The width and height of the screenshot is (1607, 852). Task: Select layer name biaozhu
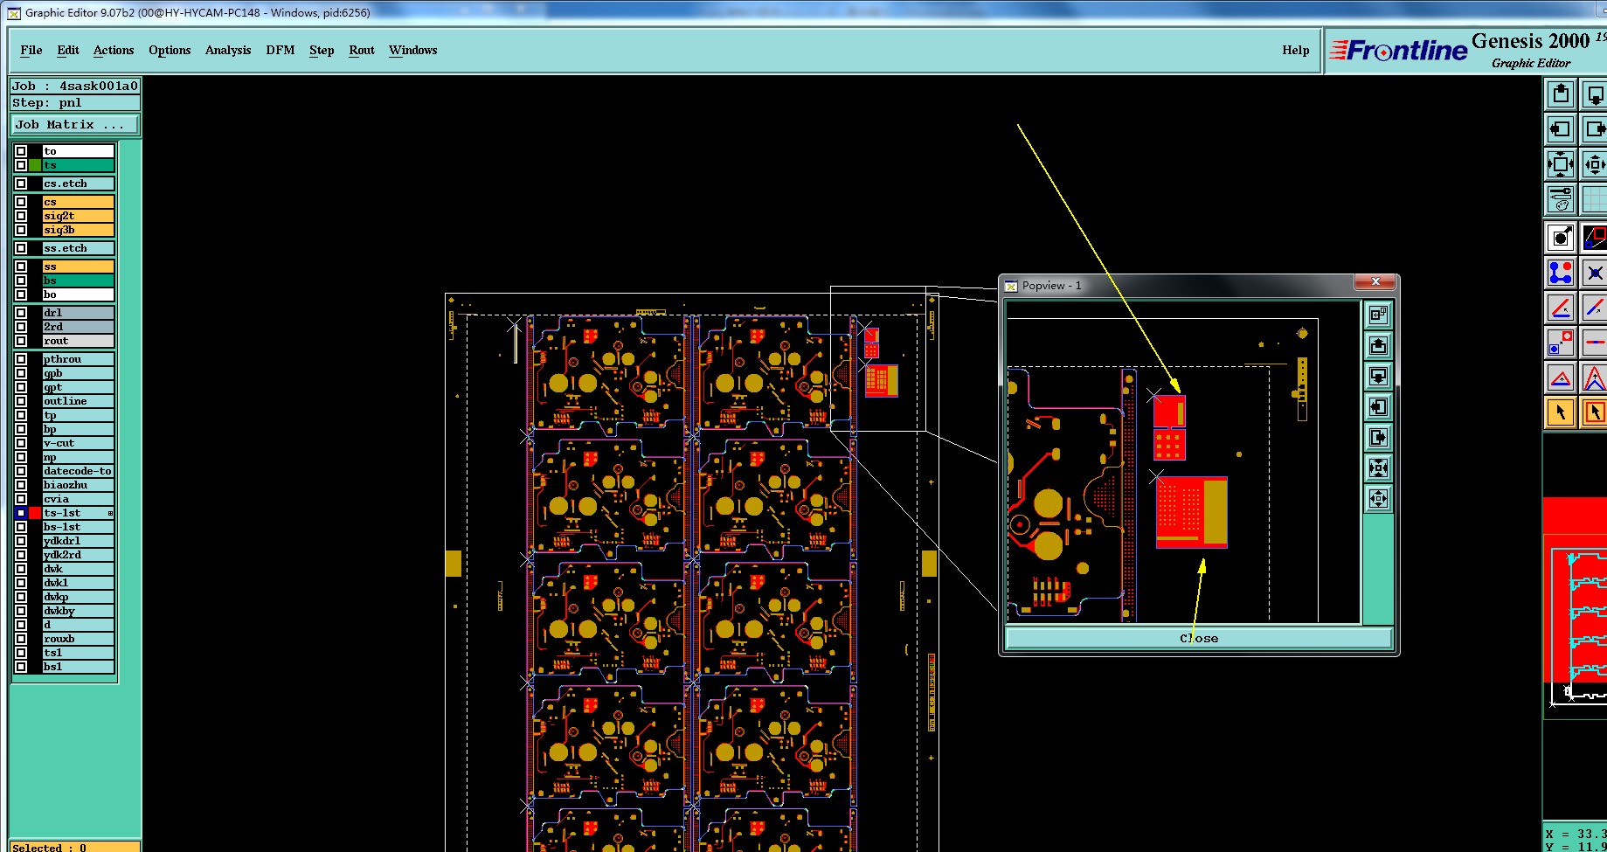coord(79,485)
